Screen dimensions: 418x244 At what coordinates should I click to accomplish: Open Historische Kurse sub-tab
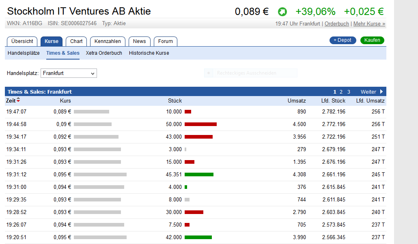click(149, 53)
